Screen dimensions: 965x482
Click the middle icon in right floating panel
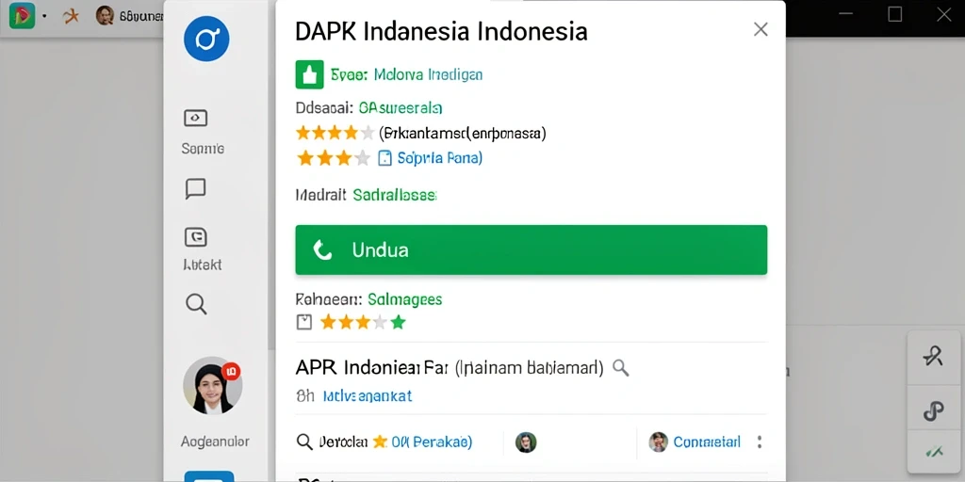coord(934,410)
